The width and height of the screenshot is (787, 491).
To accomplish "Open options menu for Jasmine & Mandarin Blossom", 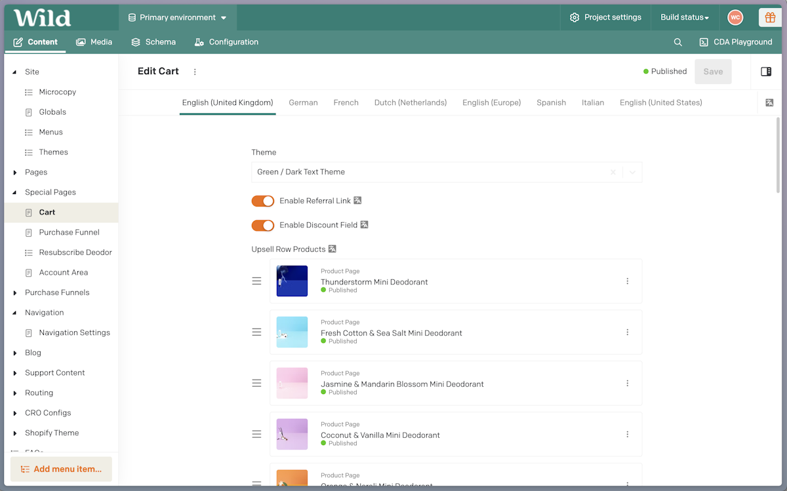I will point(627,383).
